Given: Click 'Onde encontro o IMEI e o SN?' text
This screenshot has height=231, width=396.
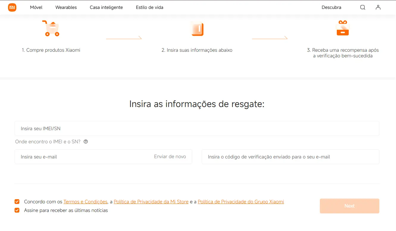Looking at the screenshot, I should click(48, 142).
